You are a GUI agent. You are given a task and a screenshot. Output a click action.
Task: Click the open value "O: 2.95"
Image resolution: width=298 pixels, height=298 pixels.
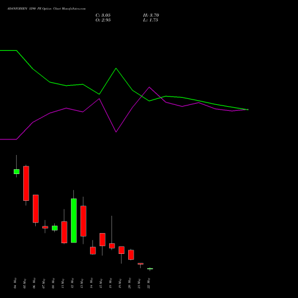pos(103,20)
